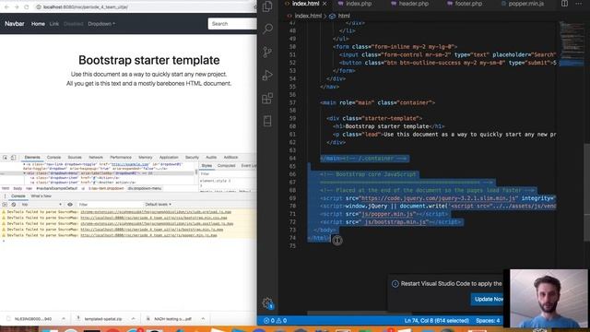This screenshot has width=590, height=332.
Task: Open the DevTools Performance tab
Action: coord(121,158)
